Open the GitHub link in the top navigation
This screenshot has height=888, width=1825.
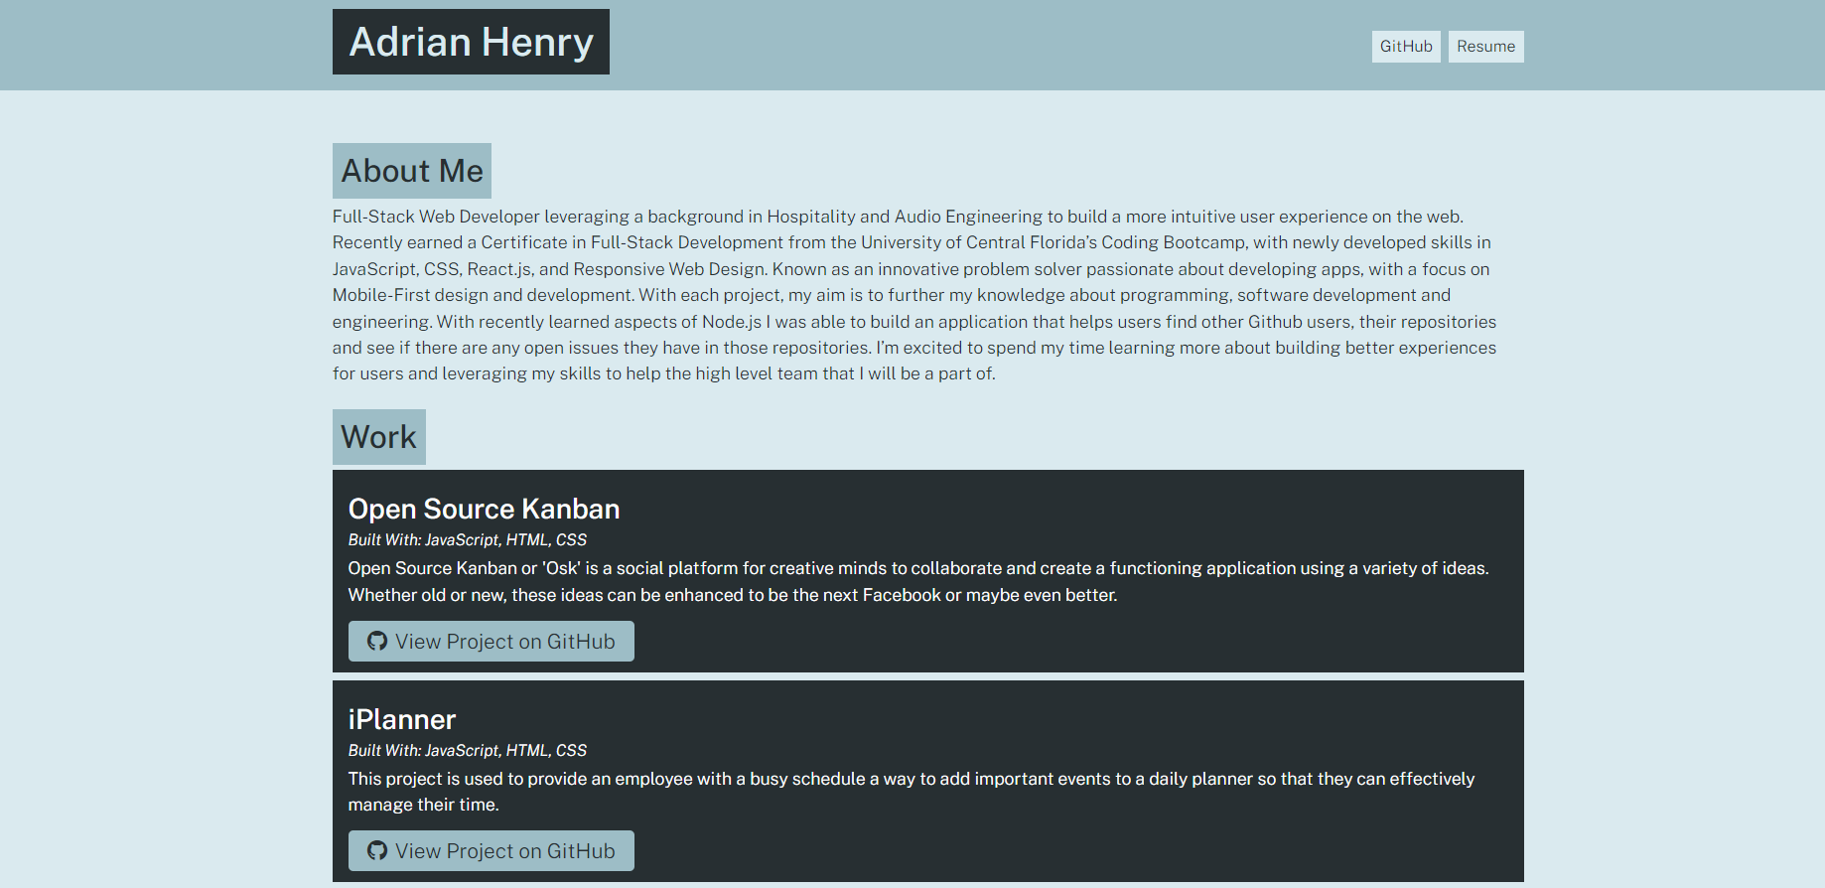(x=1405, y=46)
